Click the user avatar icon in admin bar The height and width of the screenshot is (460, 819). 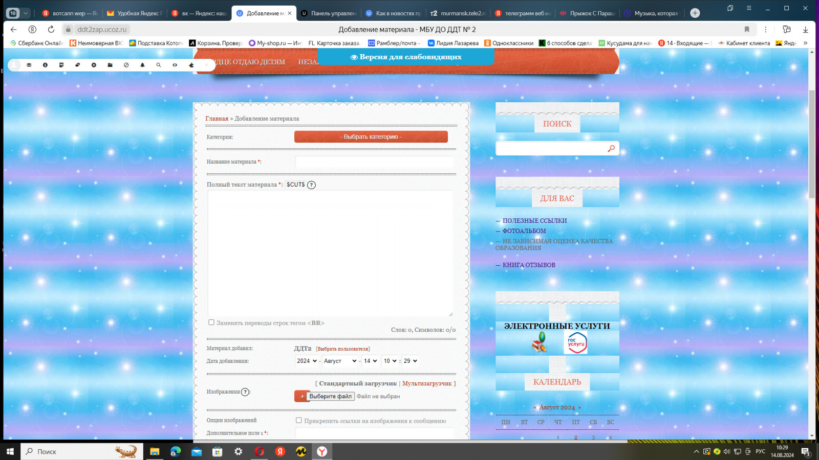tap(14, 65)
